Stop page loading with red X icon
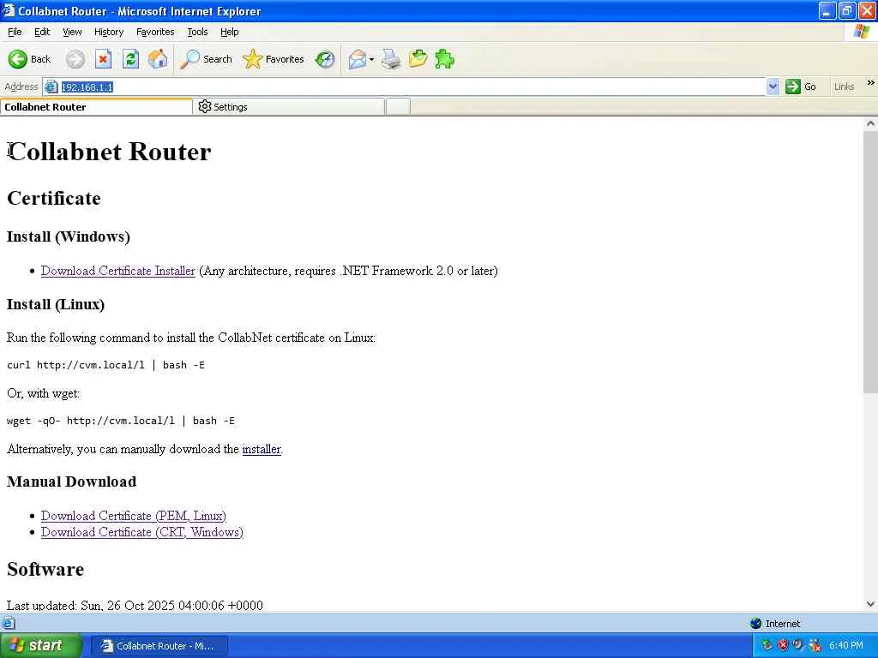Screen dimensions: 878x658 [x=103, y=59]
